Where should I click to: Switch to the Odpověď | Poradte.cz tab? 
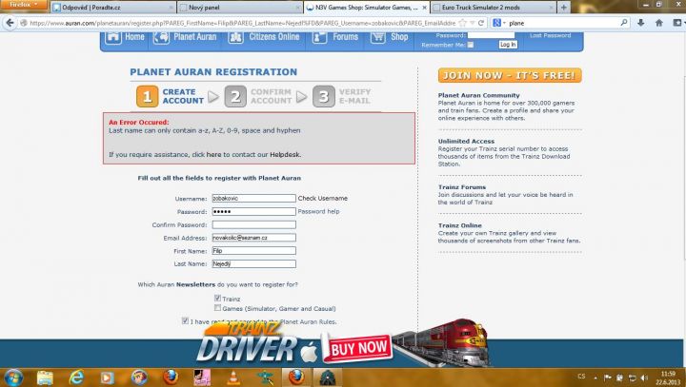click(x=112, y=8)
